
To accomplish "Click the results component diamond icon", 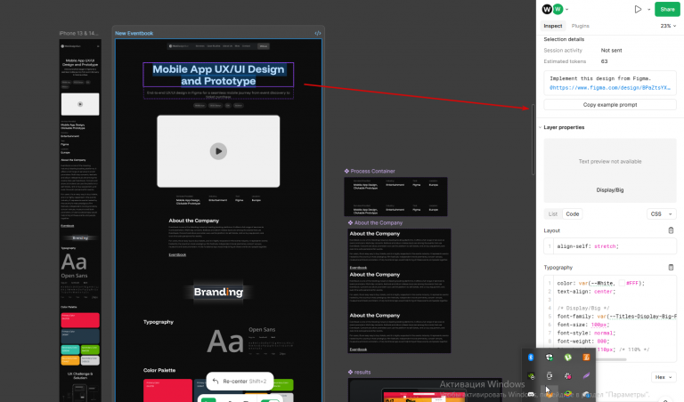I will tap(350, 372).
